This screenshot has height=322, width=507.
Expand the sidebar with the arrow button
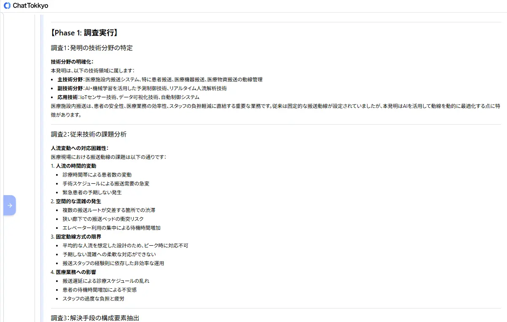pyautogui.click(x=10, y=205)
